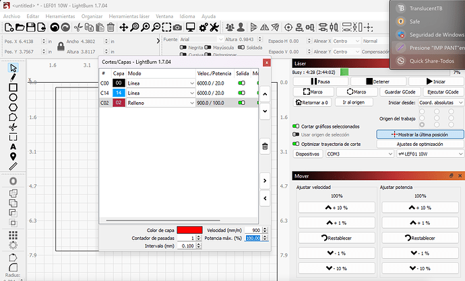Open the Archivo menu
This screenshot has width=465, height=281.
tap(12, 16)
